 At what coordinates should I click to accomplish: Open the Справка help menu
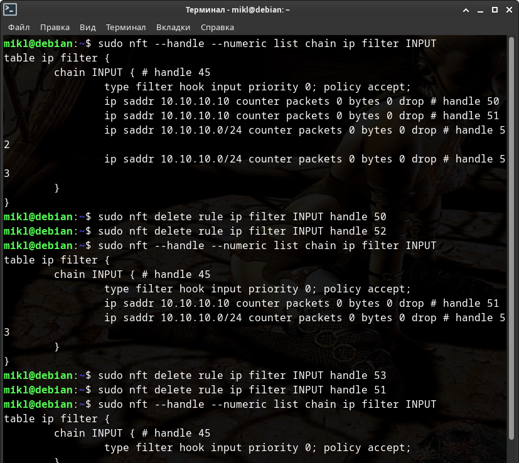(x=217, y=28)
